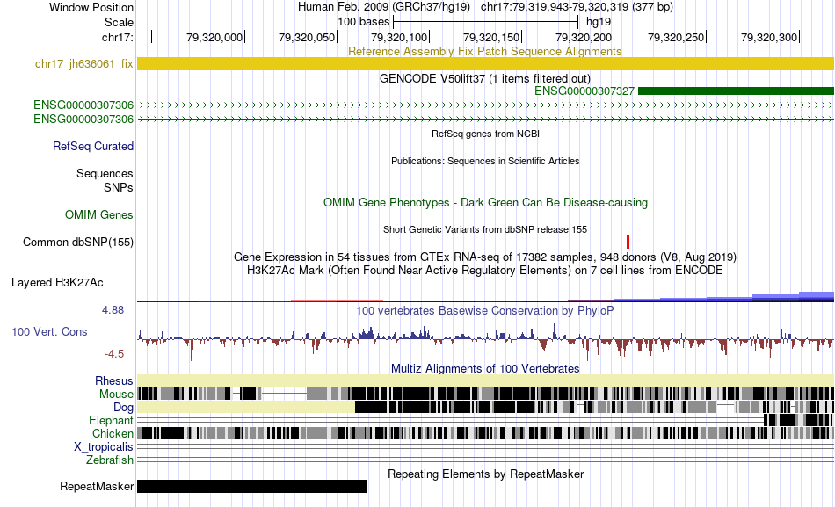Screen dimensions: 835x507
Task: Click the Layered H3K27Ac track label
Action: 57,283
